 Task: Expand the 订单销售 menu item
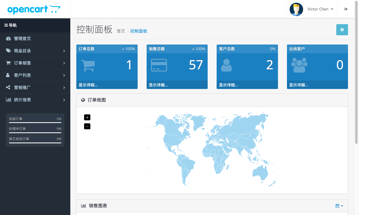[35, 63]
